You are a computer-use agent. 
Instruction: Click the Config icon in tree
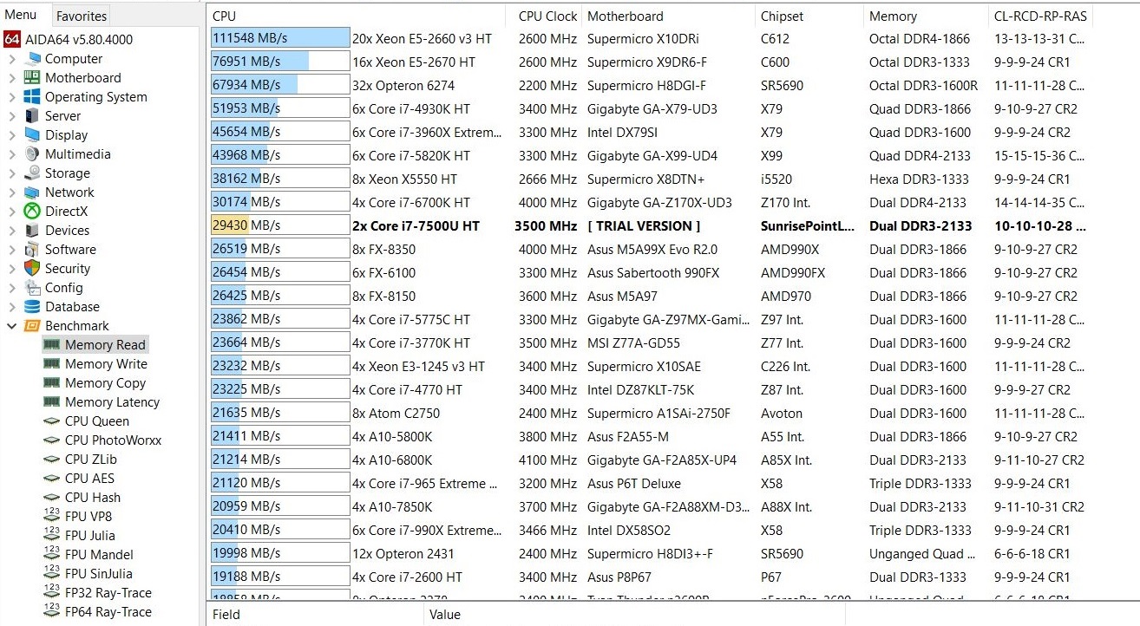(33, 288)
